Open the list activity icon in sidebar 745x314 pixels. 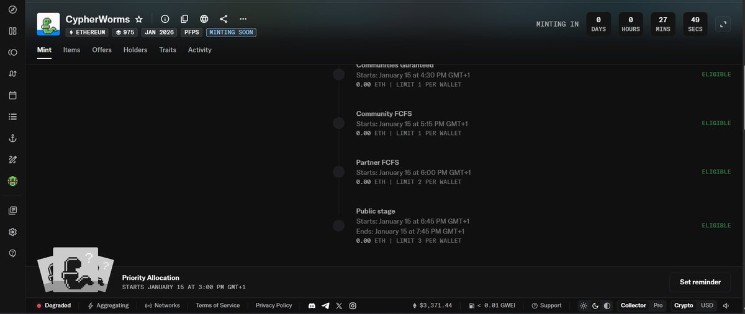[12, 116]
